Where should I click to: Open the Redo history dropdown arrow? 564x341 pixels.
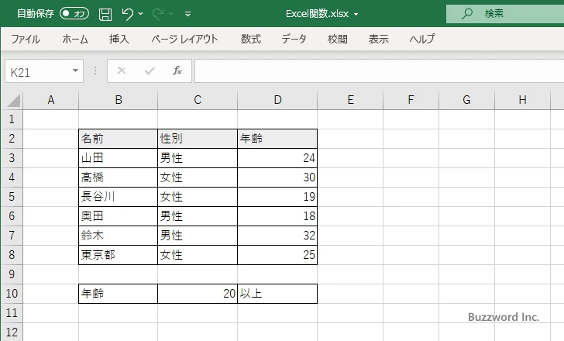click(171, 14)
